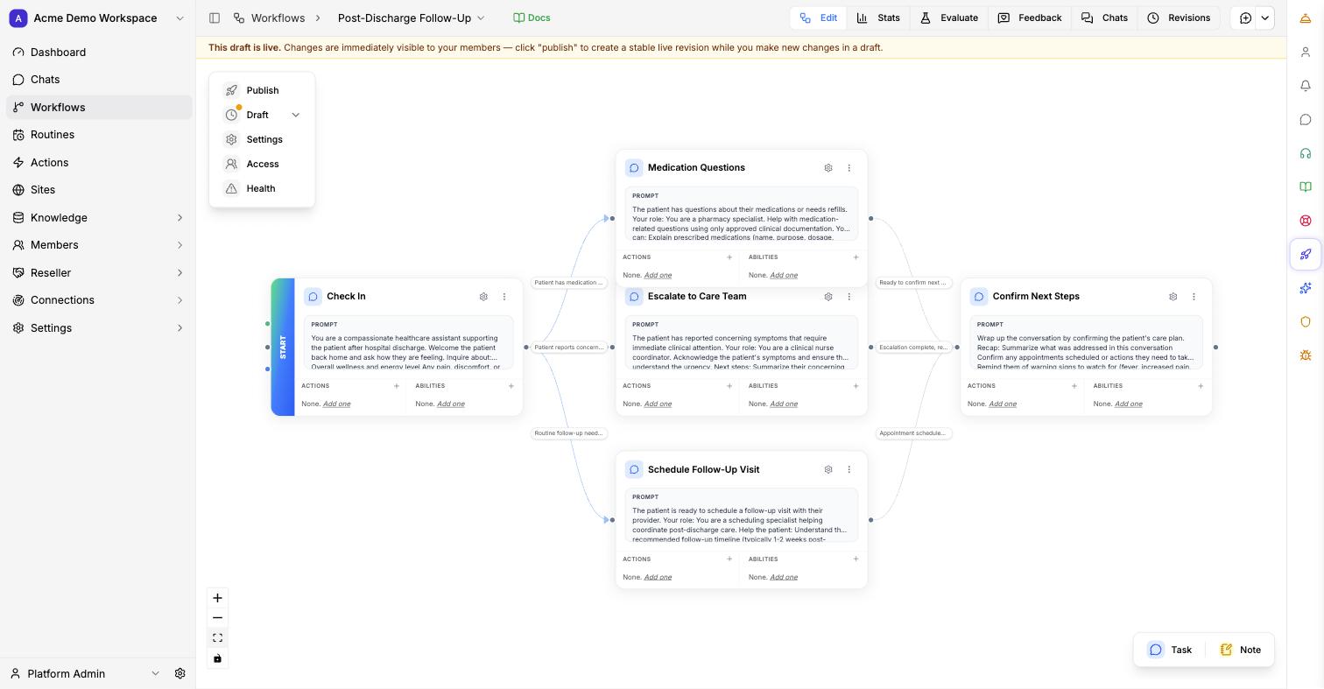Open settings gear on Schedule Follow-Up Visit
Screen dimensions: 1324x689
coord(828,470)
